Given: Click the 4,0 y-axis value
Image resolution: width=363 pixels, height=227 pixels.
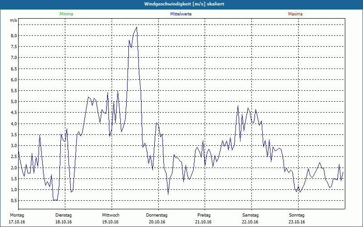Looking at the screenshot, I should 14,123.
